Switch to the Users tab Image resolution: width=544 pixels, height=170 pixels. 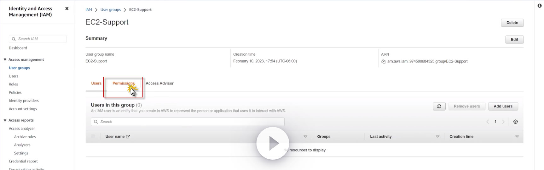tap(96, 83)
